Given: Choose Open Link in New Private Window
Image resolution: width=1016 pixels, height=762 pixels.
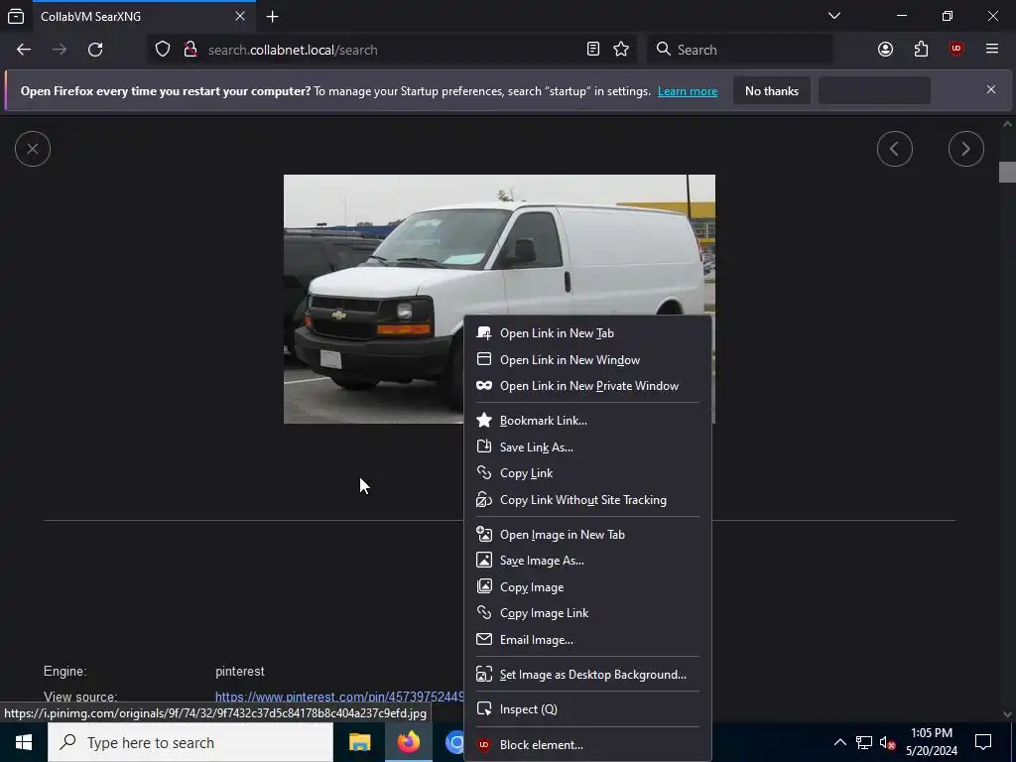Looking at the screenshot, I should coord(587,386).
